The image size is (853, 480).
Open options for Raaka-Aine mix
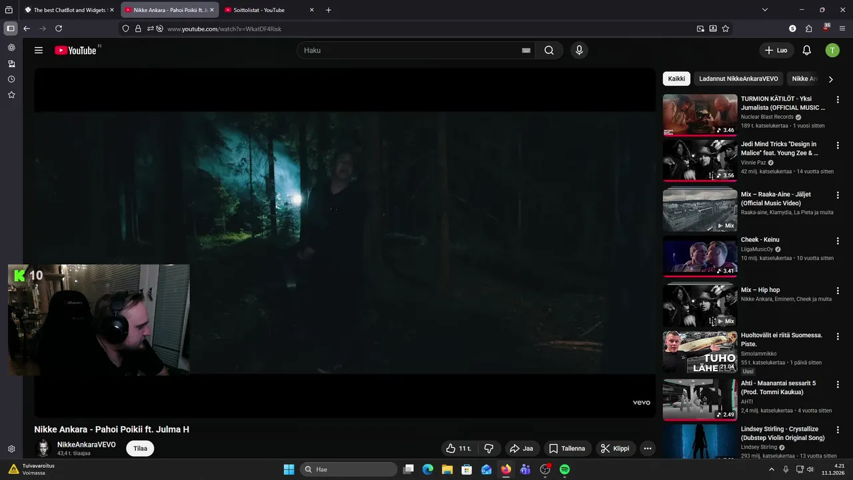pyautogui.click(x=838, y=195)
